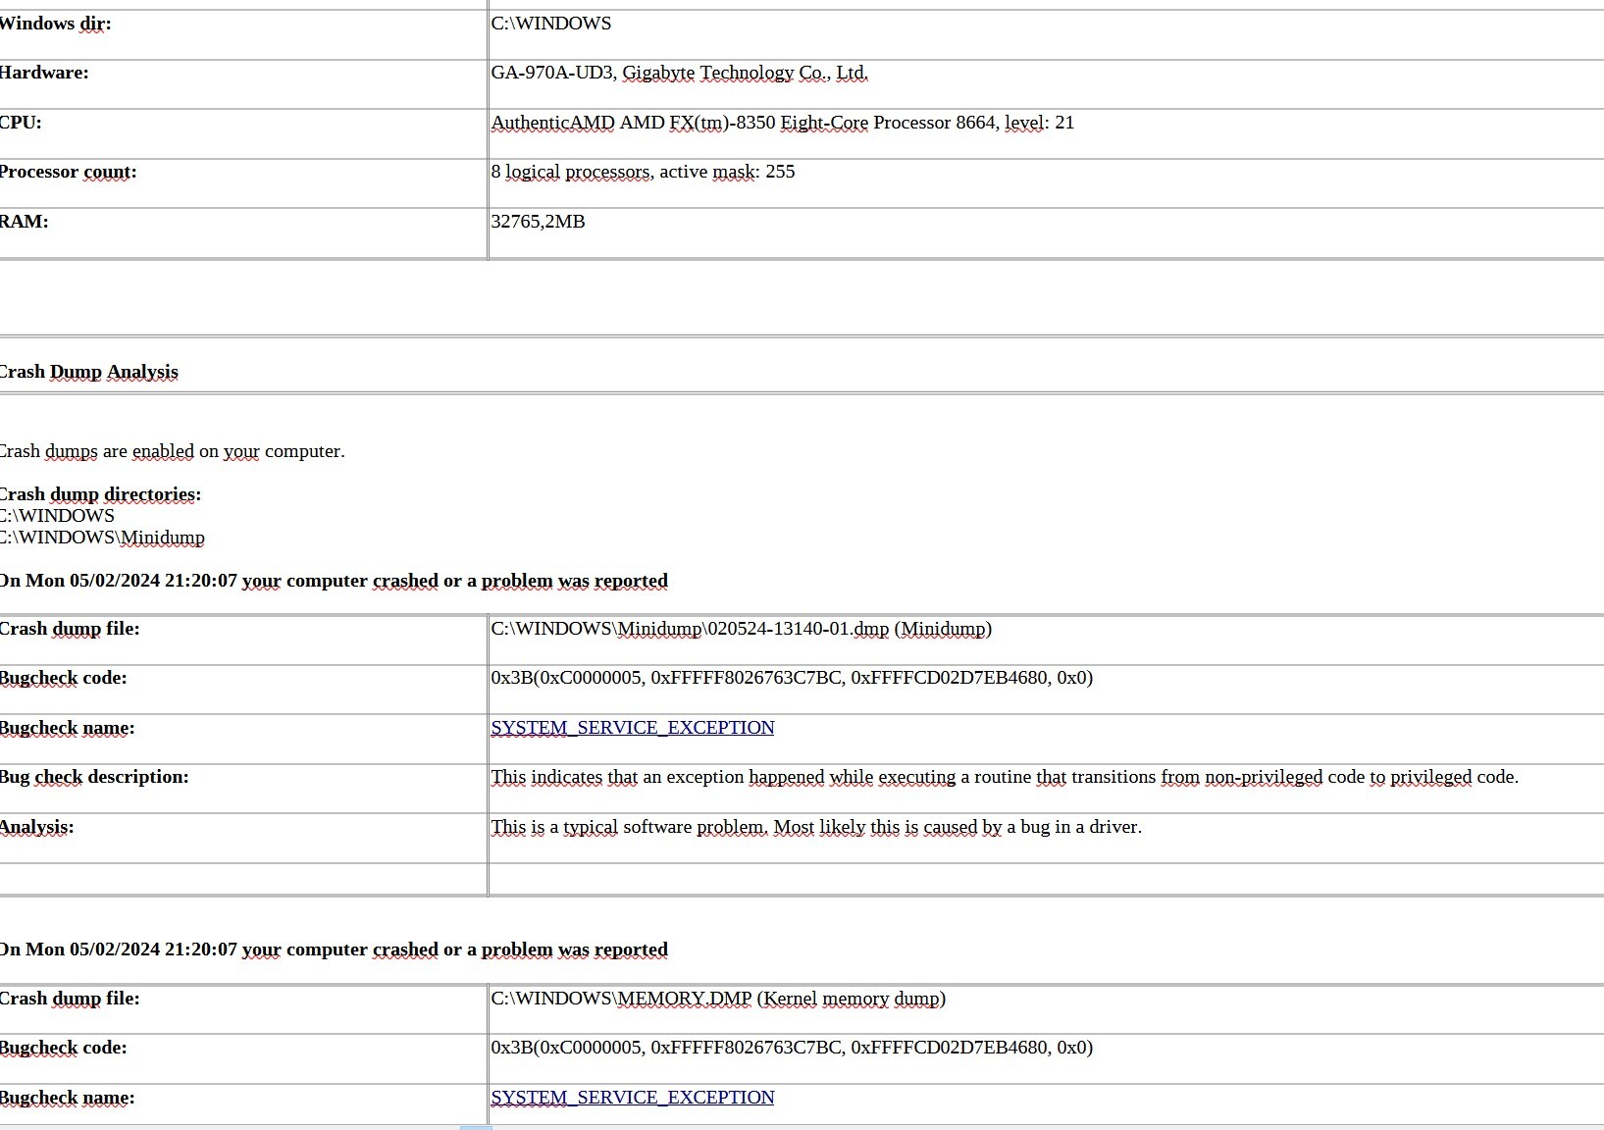Click the 'Analysis:' row label
1604x1130 pixels.
[x=37, y=827]
